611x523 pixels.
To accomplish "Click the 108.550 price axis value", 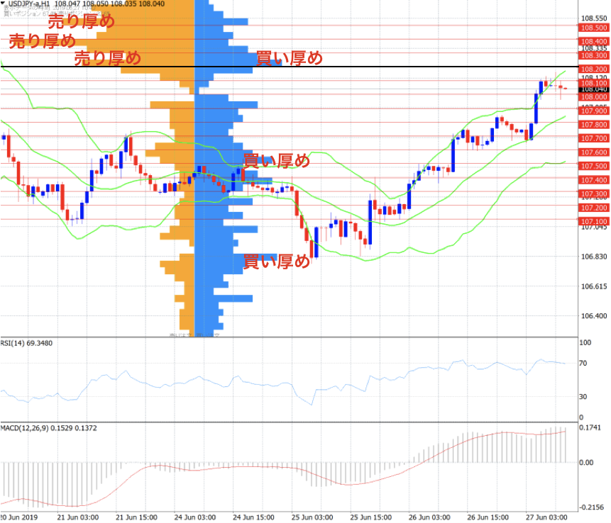I will [594, 18].
